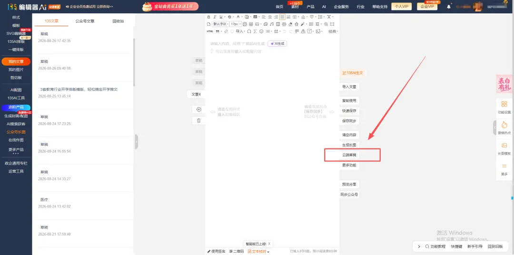The height and width of the screenshot is (255, 514).
Task: Toggle underline formatting in toolbar
Action: [221, 17]
